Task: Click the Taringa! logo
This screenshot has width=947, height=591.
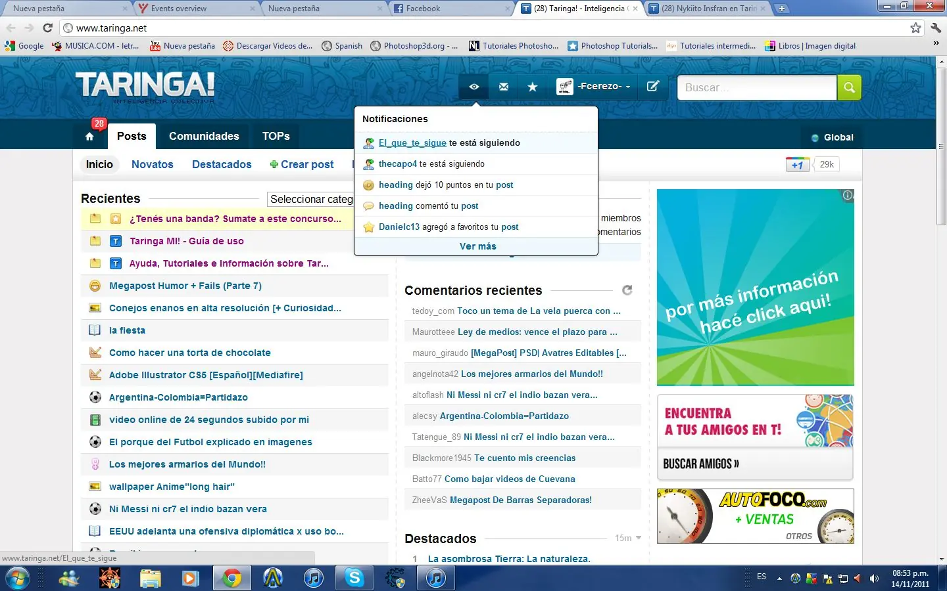Action: (x=145, y=87)
